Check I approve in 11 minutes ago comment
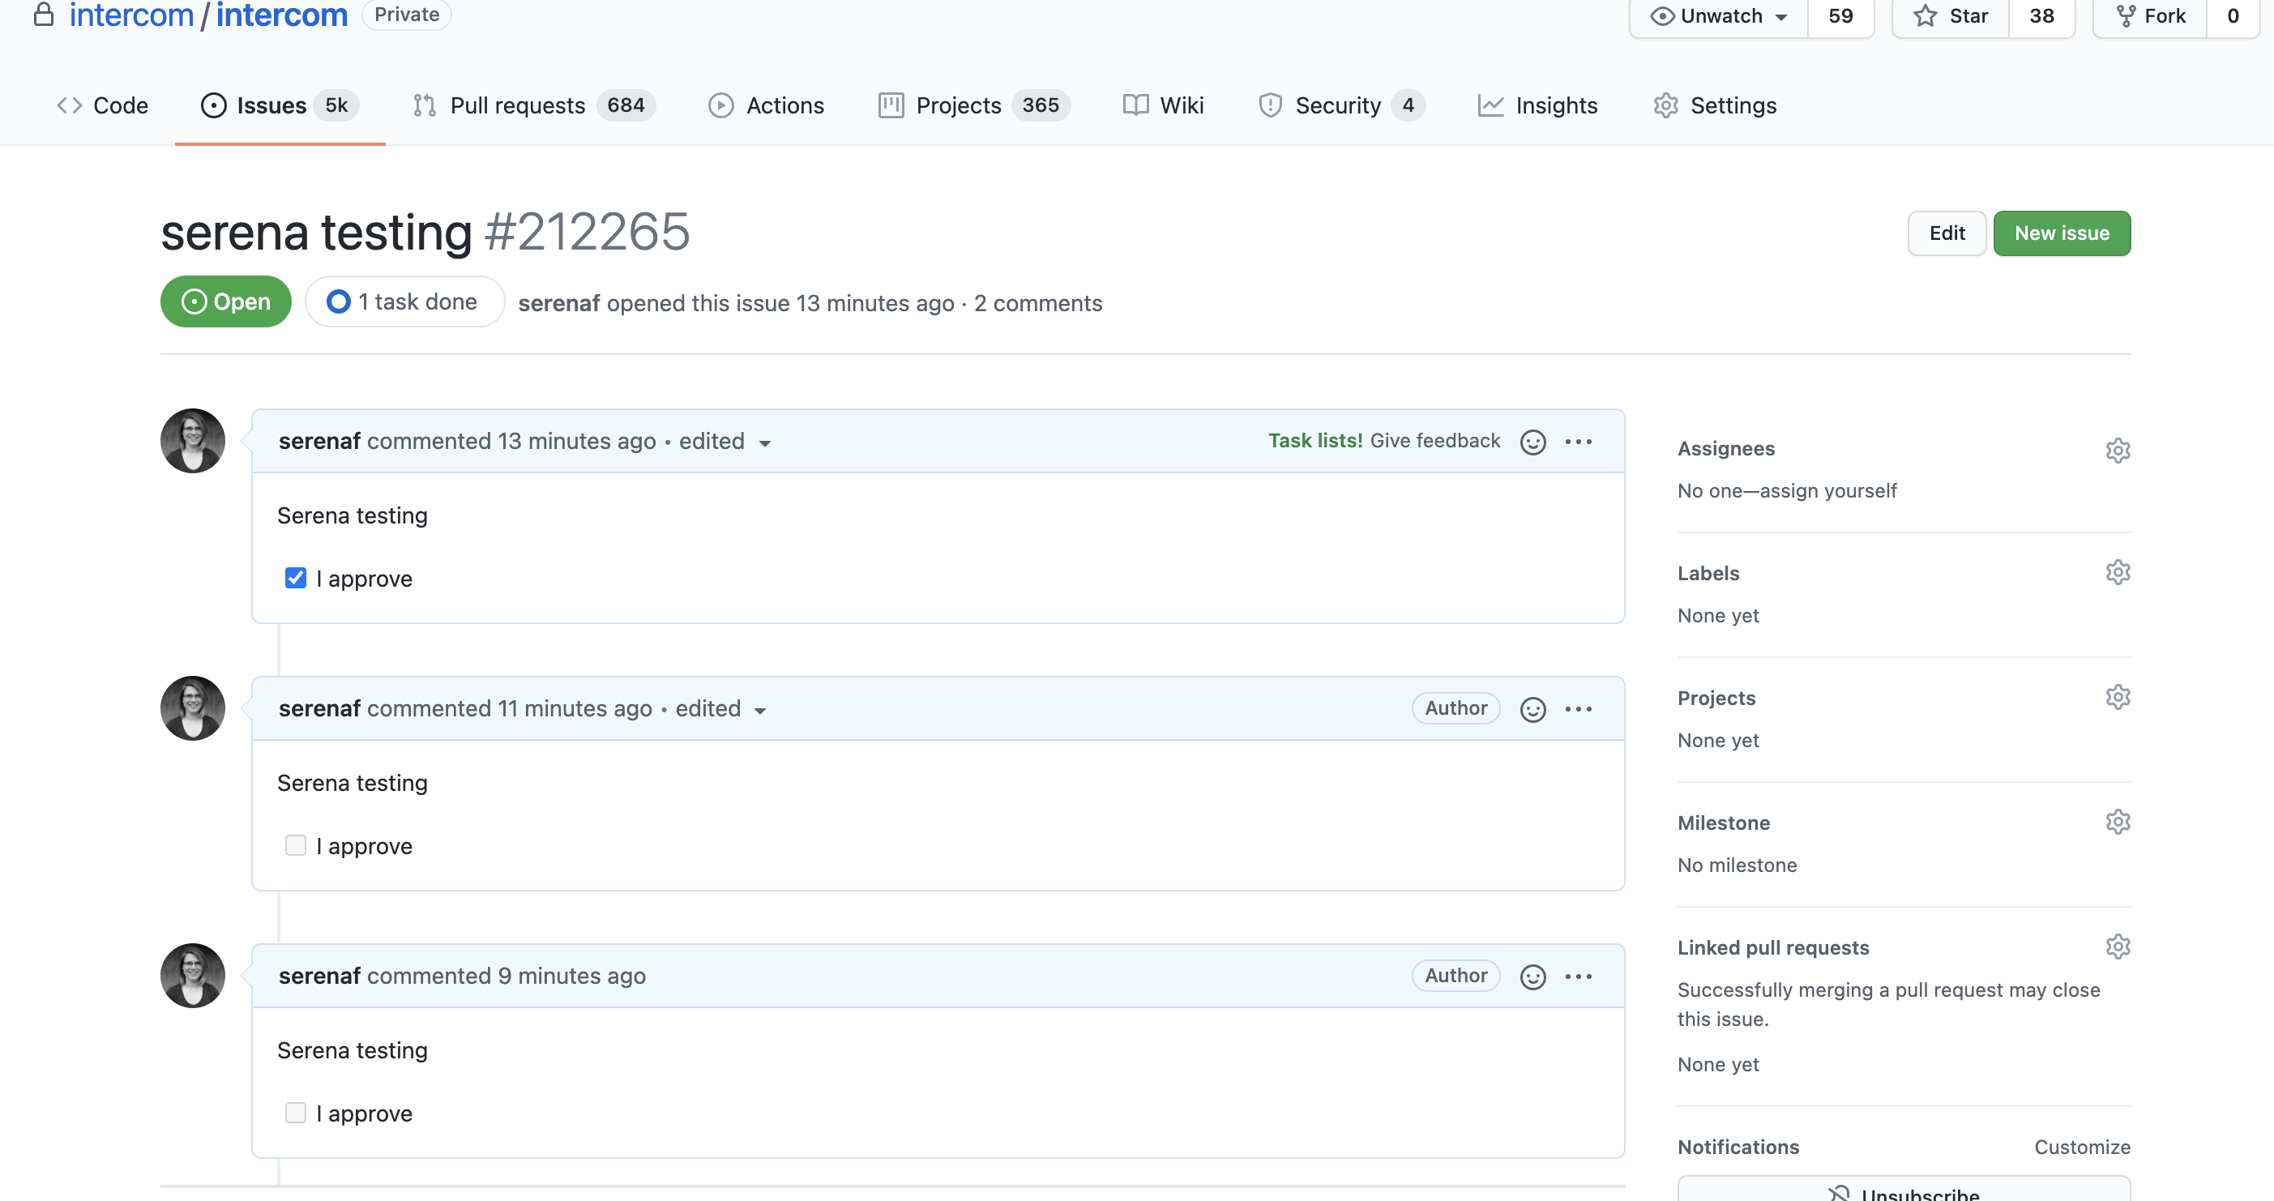 click(x=296, y=845)
